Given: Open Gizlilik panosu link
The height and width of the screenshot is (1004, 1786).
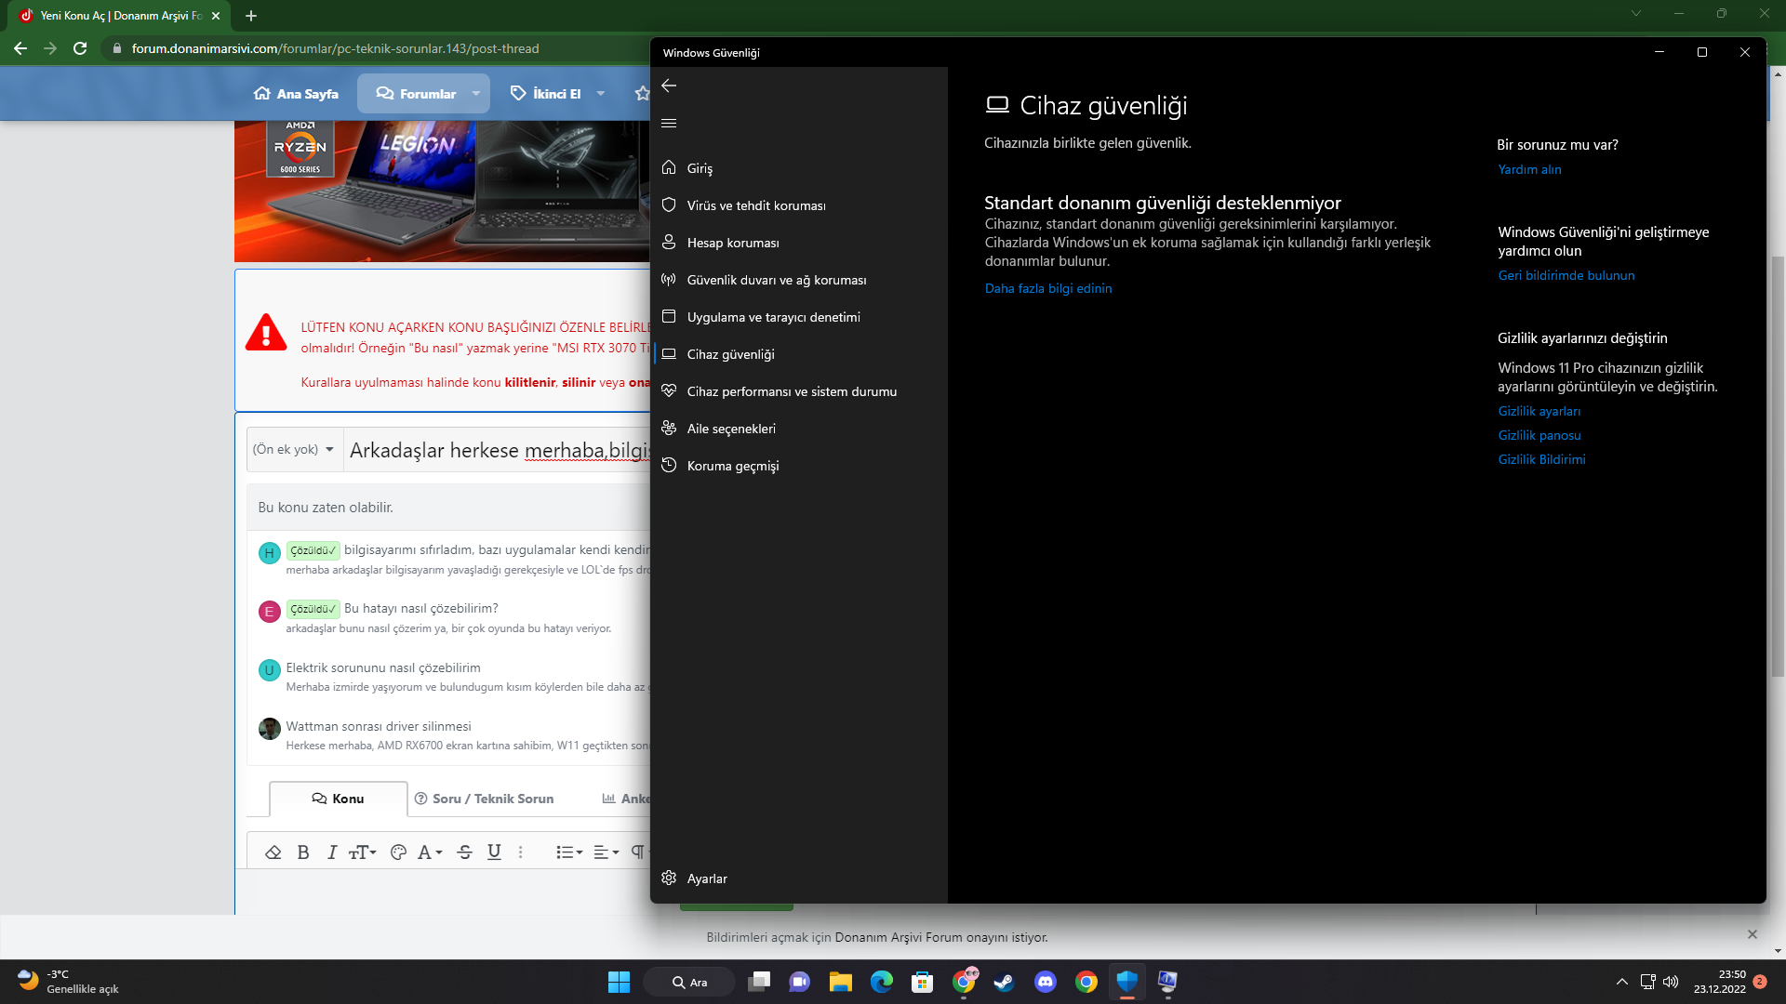Looking at the screenshot, I should [x=1539, y=435].
